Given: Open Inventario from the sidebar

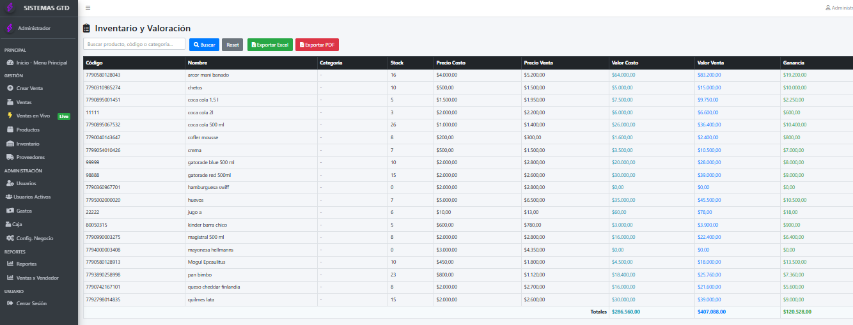Looking at the screenshot, I should (x=27, y=144).
